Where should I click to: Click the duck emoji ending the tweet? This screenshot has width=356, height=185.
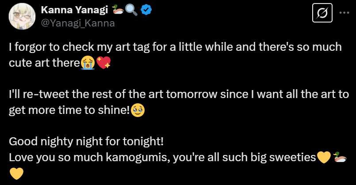click(341, 157)
